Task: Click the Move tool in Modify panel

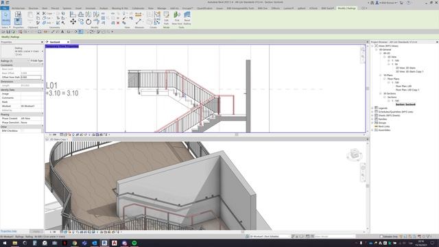Action: click(x=73, y=21)
